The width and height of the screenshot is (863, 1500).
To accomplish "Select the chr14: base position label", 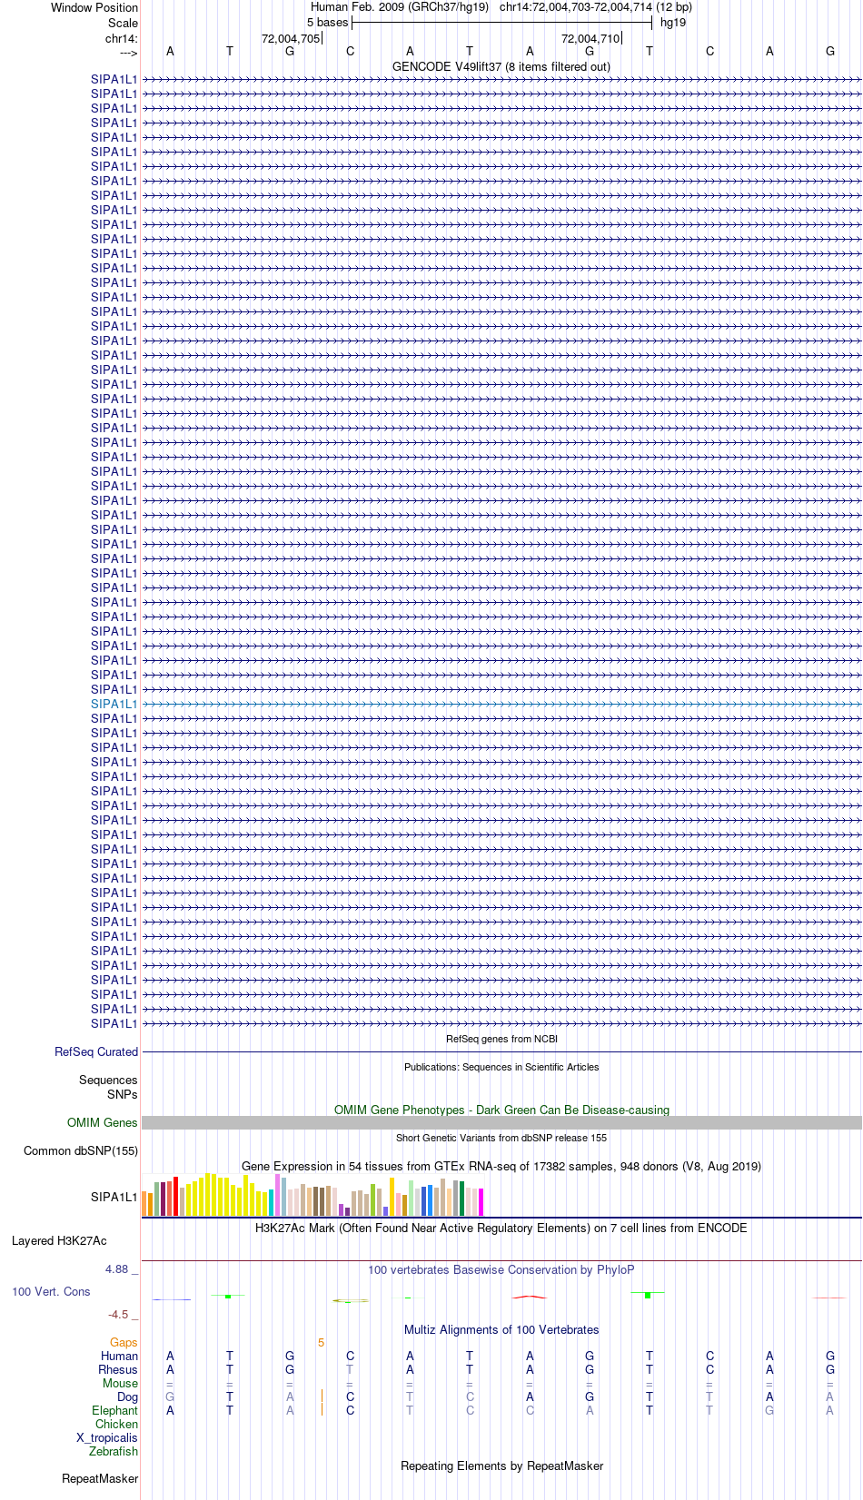I will coord(122,39).
